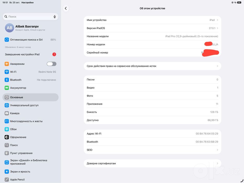The height and width of the screenshot is (183, 244).
Task: Tap the Bluetooth icon in sidebar
Action: coord(7,80)
